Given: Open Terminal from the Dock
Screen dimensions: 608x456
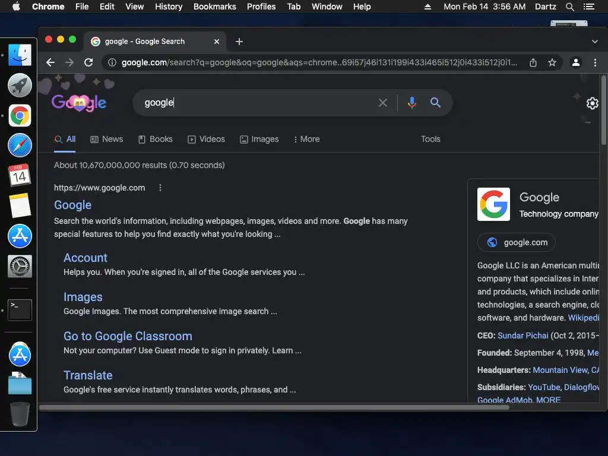Looking at the screenshot, I should click(20, 310).
